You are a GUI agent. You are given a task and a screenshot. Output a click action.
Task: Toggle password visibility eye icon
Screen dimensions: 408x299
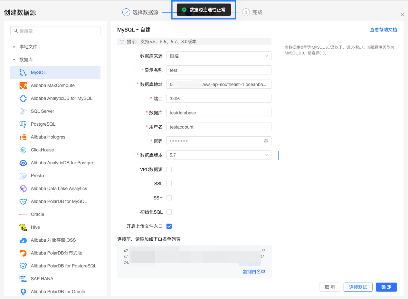click(x=266, y=141)
